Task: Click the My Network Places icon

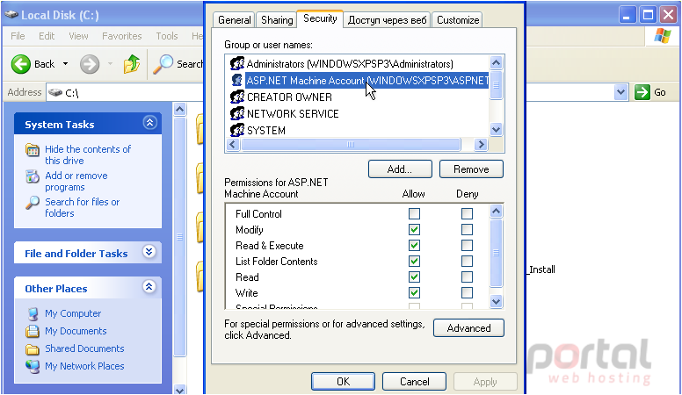Action: pyautogui.click(x=33, y=366)
